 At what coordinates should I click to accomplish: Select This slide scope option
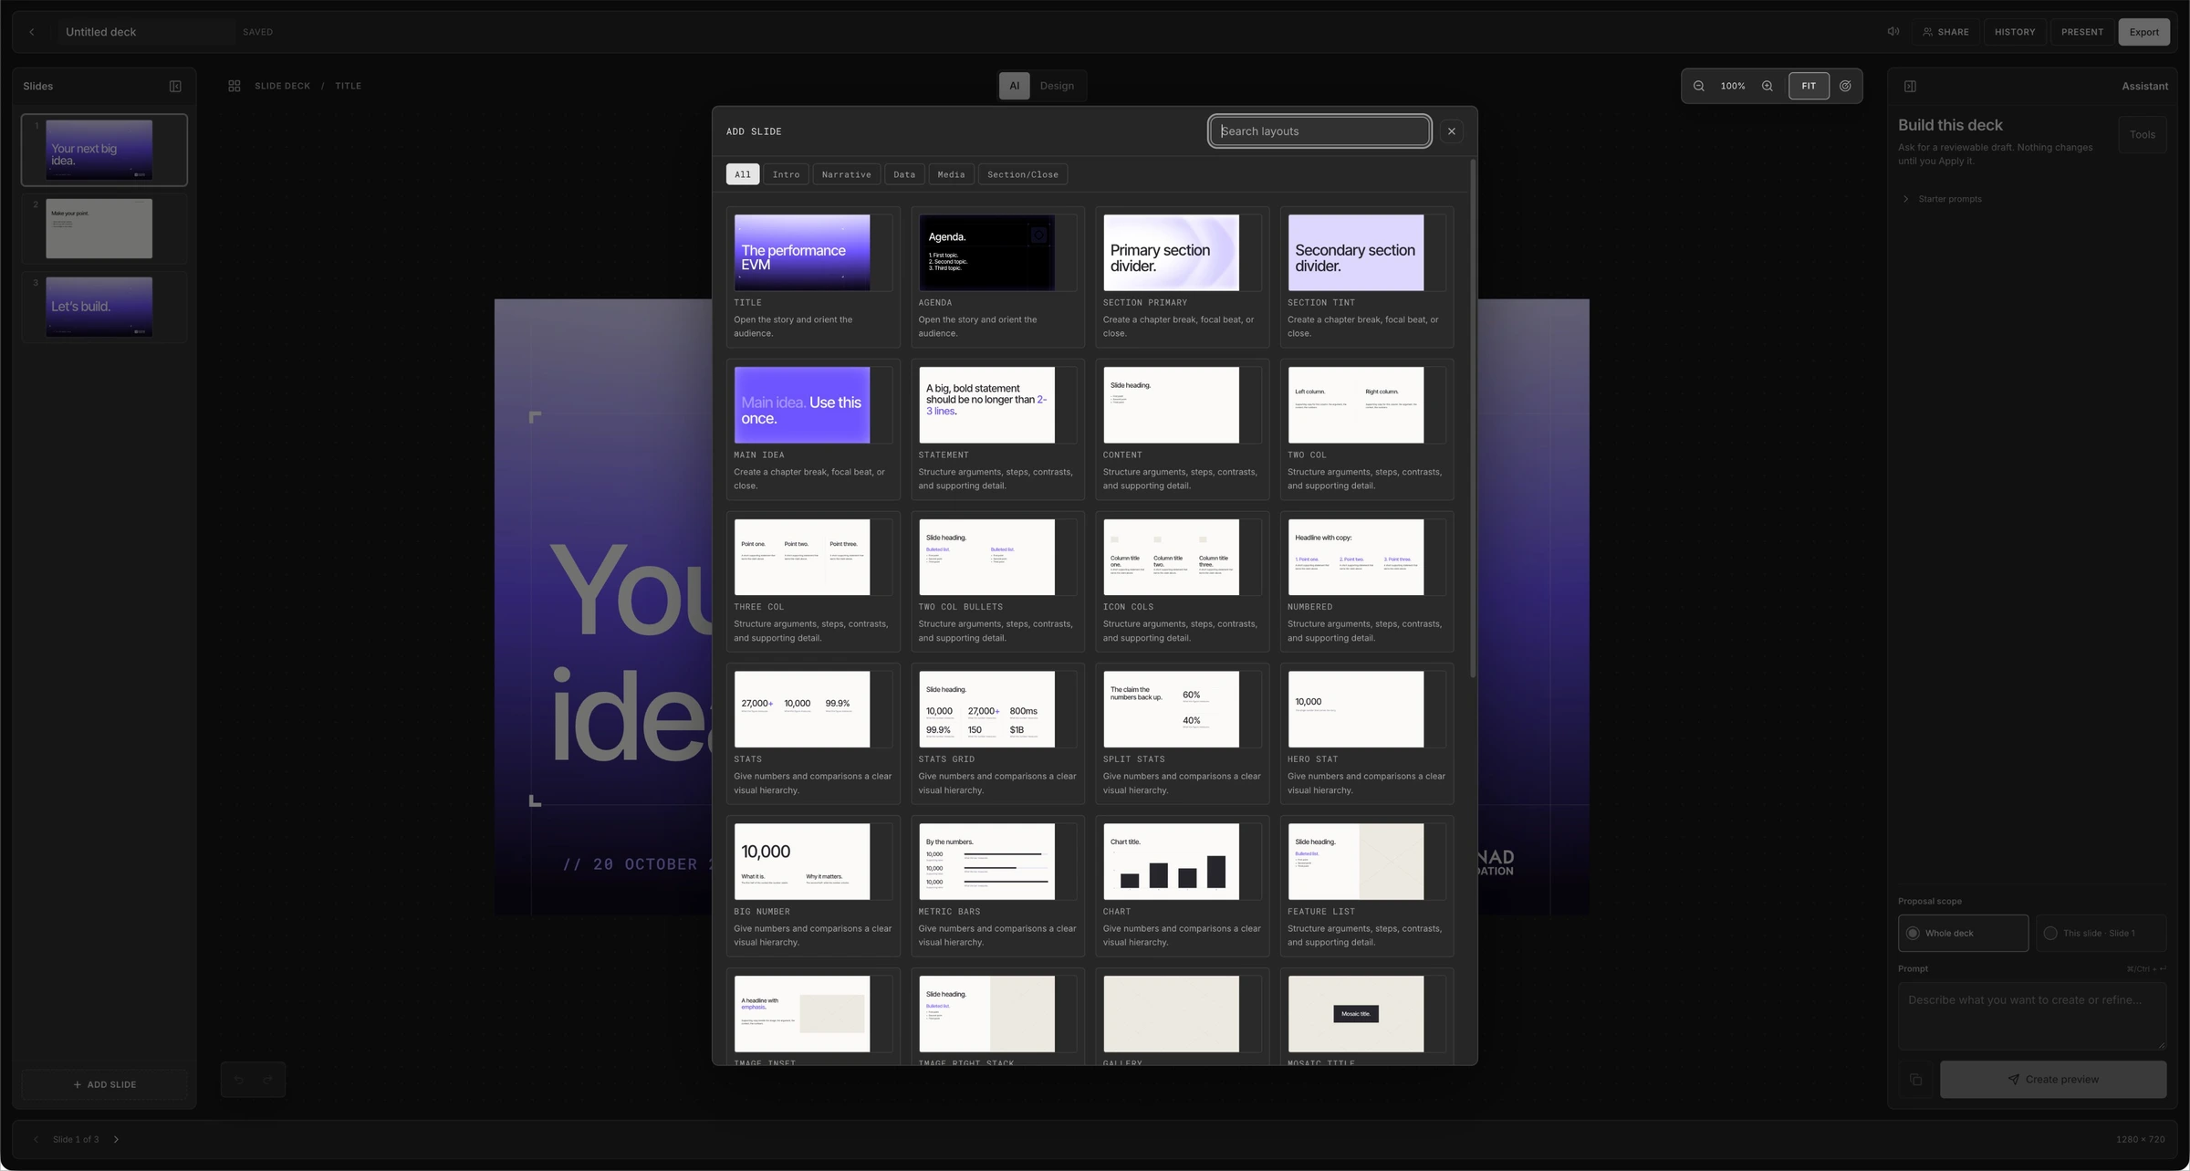pos(2101,933)
